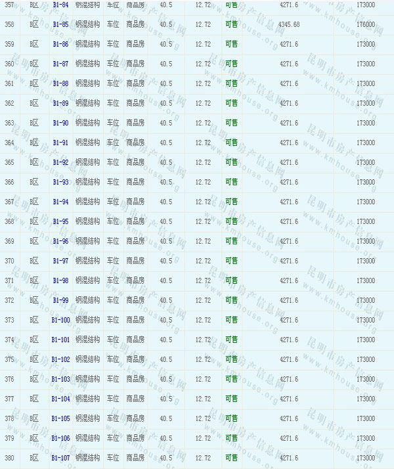Select the B1-89 unit link
394x469 pixels.
pyautogui.click(x=60, y=103)
